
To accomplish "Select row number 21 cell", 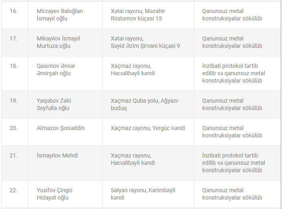I will [x=15, y=163].
